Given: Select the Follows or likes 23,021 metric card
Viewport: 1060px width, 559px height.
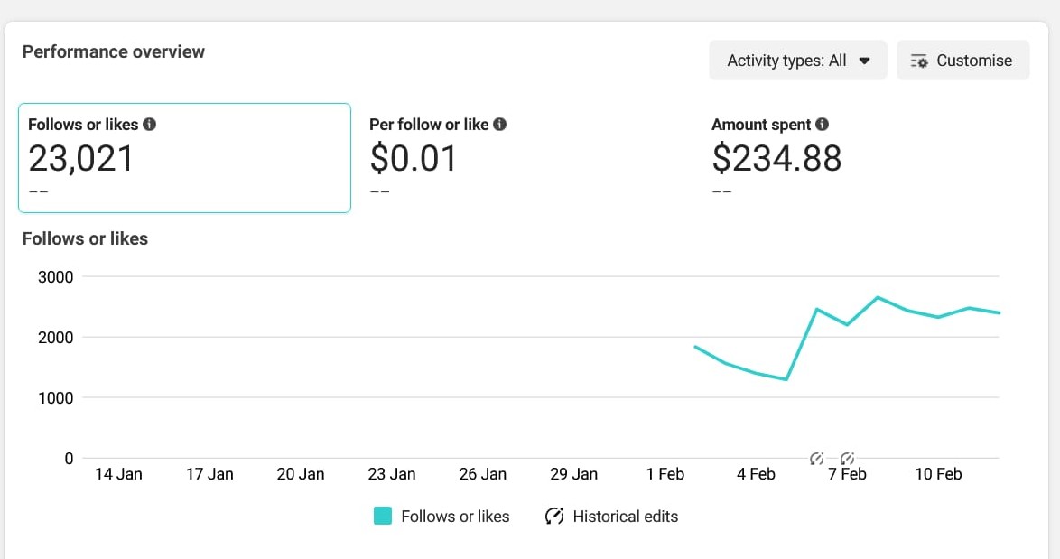Looking at the screenshot, I should pyautogui.click(x=184, y=158).
